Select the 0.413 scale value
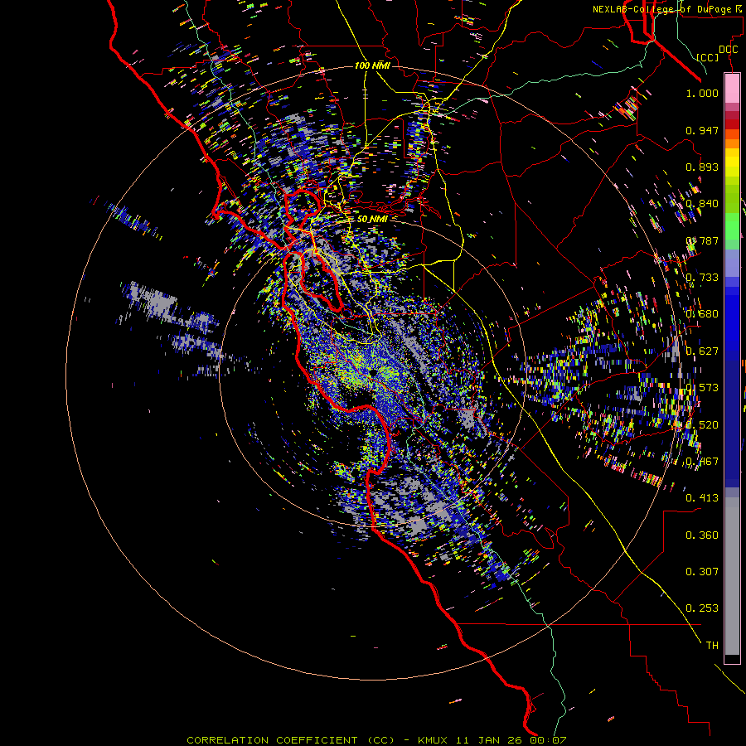Viewport: 746px width, 746px height. tap(702, 498)
